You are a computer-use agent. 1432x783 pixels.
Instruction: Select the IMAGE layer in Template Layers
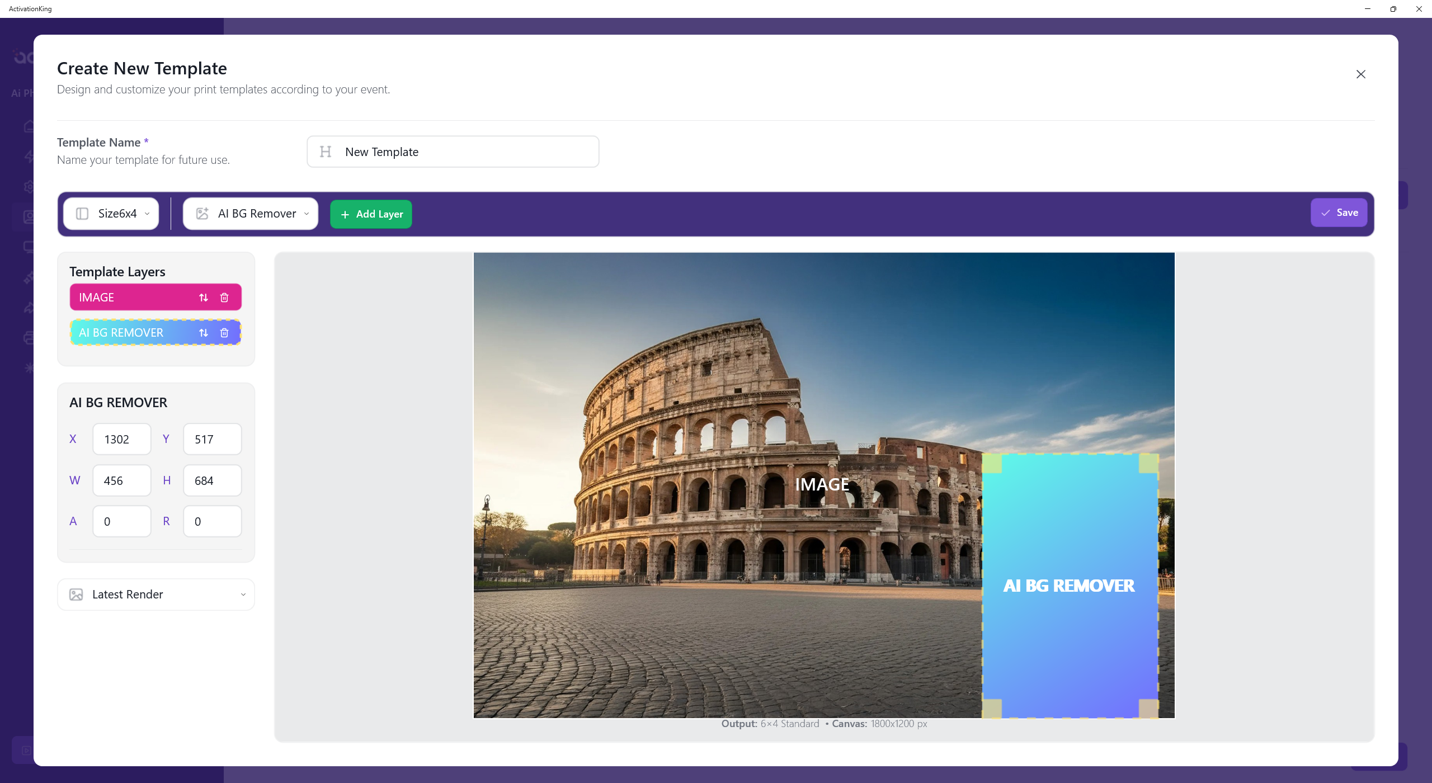[129, 298]
